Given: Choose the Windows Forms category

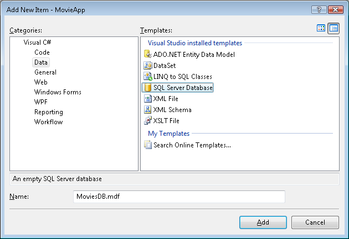Looking at the screenshot, I should (x=58, y=92).
